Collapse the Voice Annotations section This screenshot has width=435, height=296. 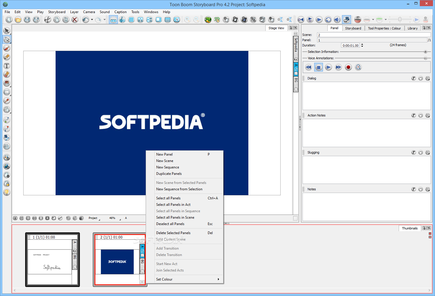pos(425,58)
